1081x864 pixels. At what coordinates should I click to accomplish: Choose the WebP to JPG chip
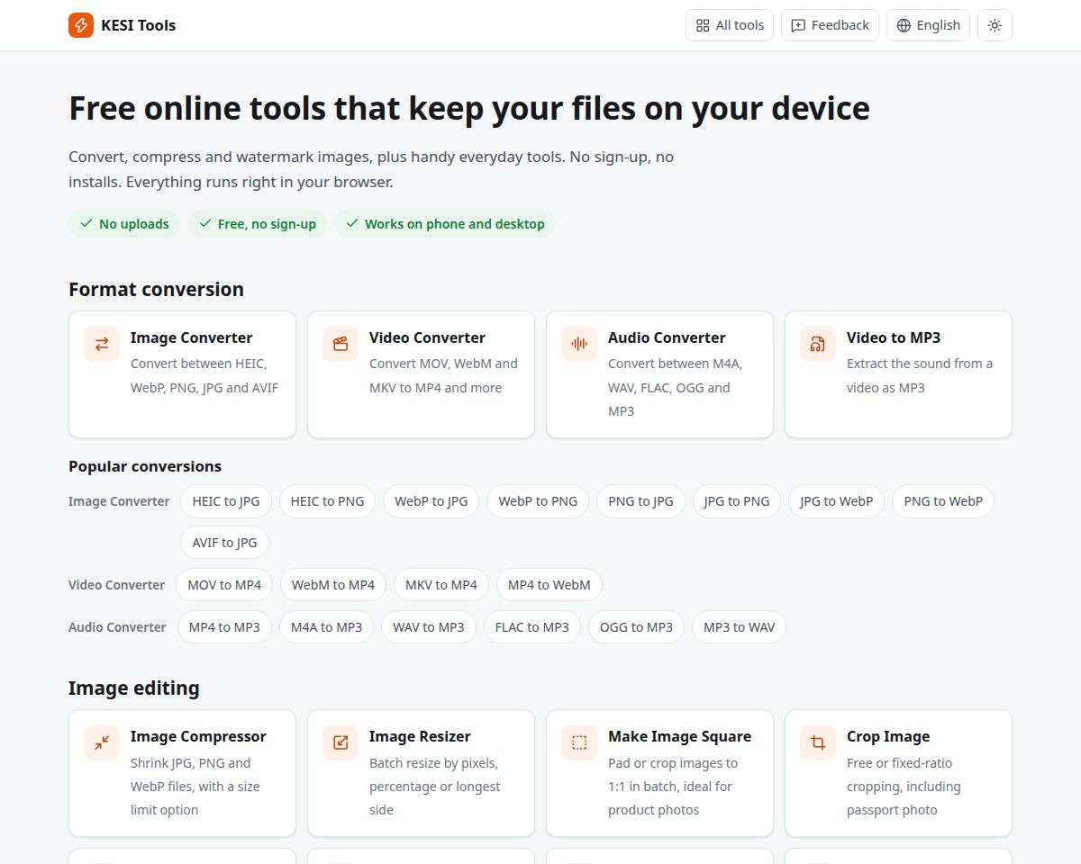(x=431, y=501)
